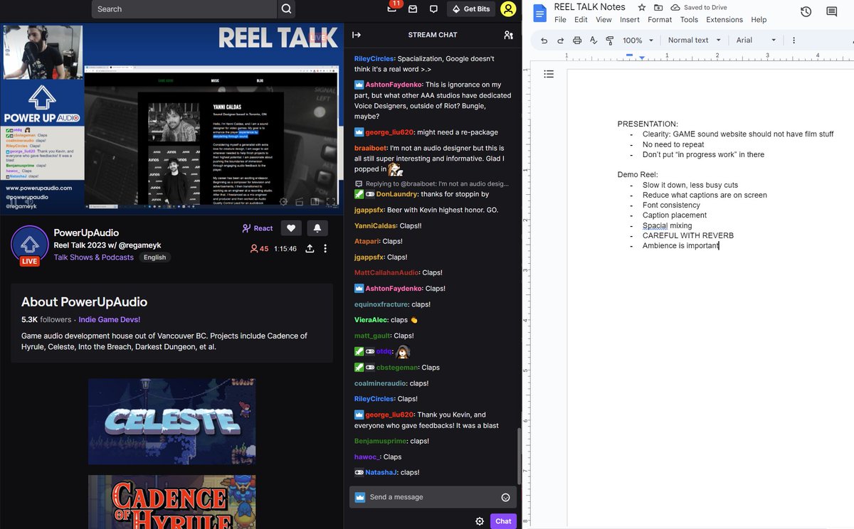
Task: Open video player settings gear
Action: [x=283, y=202]
